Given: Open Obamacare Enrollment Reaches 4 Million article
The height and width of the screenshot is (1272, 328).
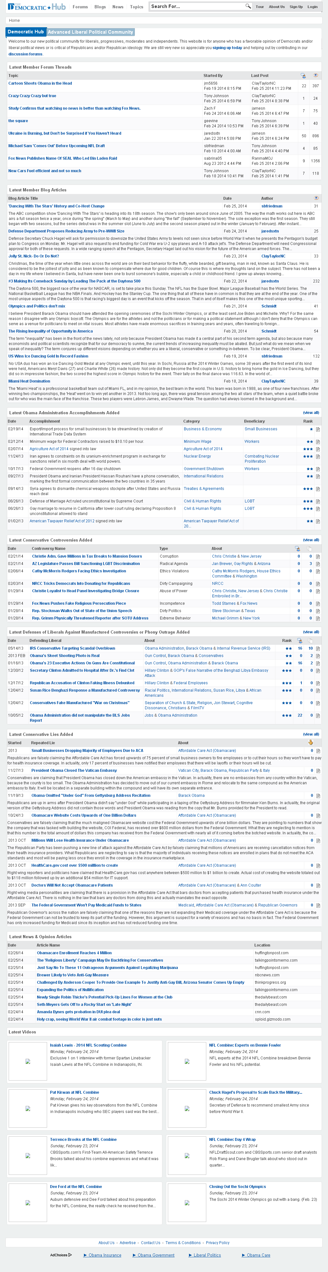Looking at the screenshot, I should point(74,953).
